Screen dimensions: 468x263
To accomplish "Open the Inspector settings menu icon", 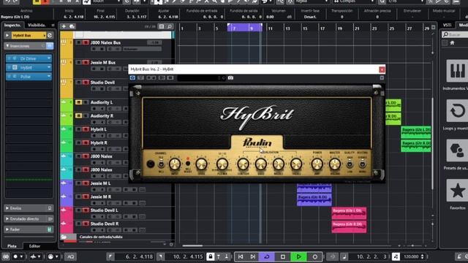I will 53,25.
